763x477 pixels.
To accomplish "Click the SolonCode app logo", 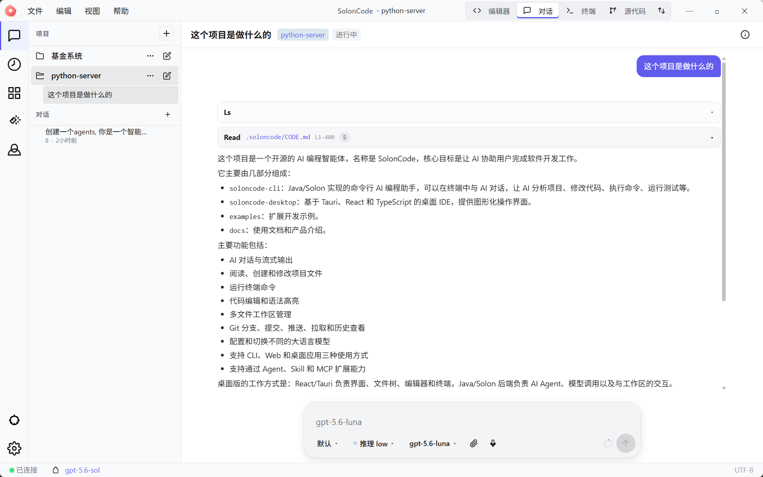I will pos(11,11).
